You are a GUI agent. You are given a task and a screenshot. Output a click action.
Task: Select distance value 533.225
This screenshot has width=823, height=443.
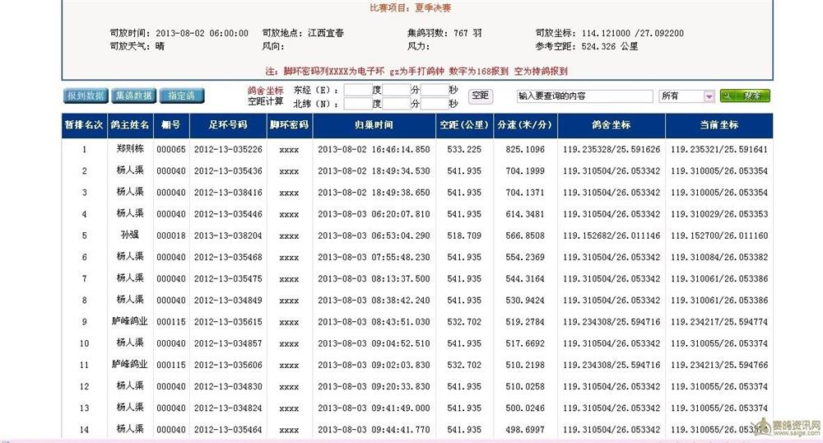coord(464,150)
